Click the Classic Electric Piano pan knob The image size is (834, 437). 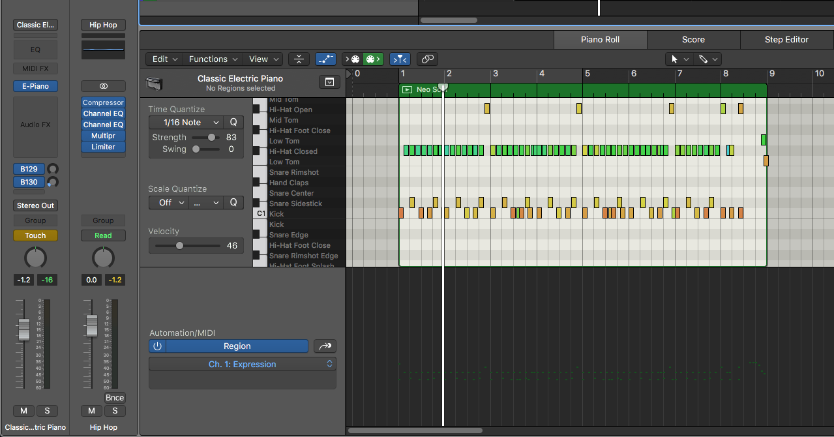[x=35, y=258]
